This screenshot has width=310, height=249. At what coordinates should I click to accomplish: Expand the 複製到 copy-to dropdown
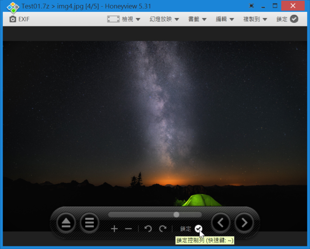tap(255, 19)
